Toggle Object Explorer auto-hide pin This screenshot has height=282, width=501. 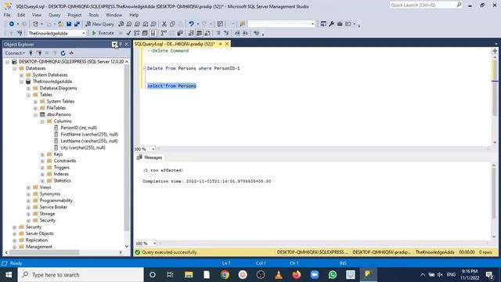click(121, 45)
